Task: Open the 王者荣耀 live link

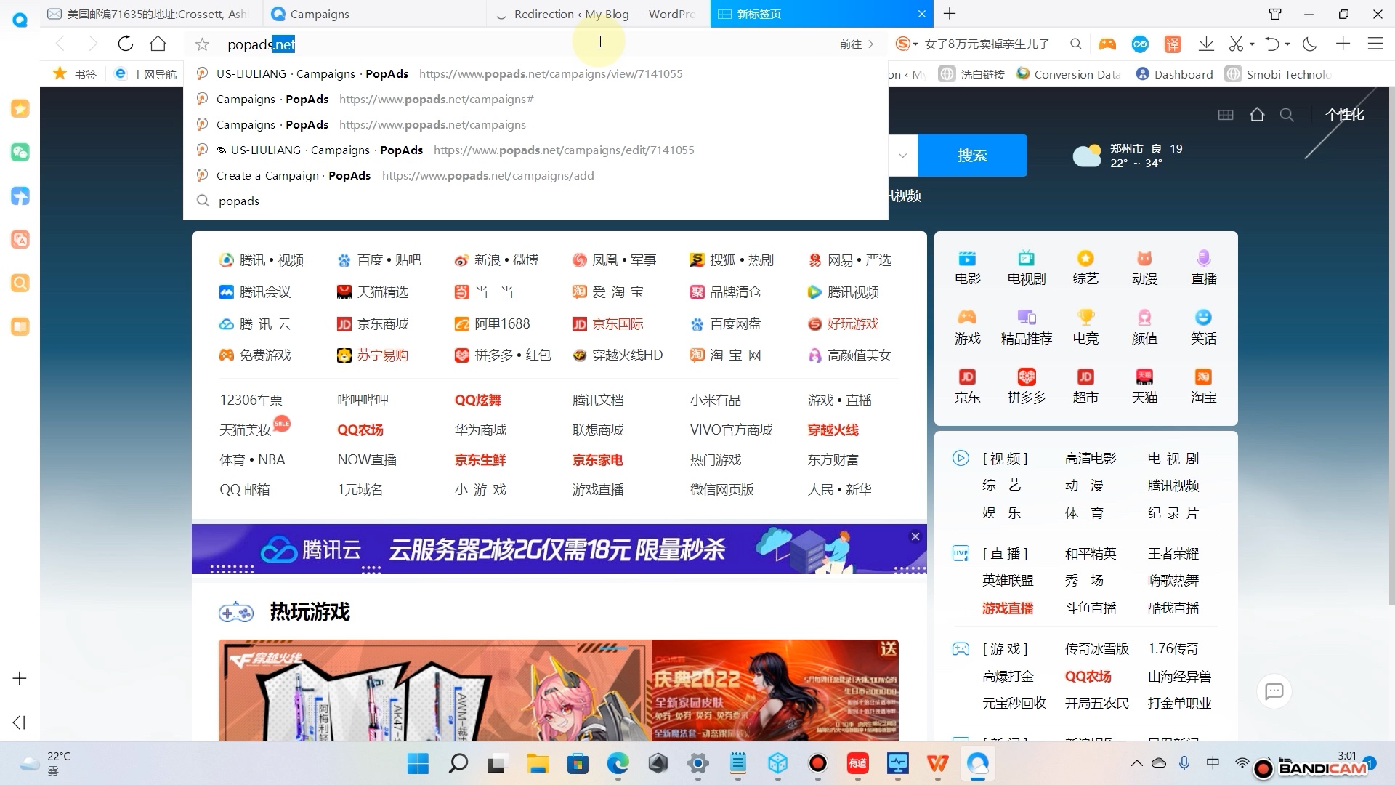Action: [1173, 554]
